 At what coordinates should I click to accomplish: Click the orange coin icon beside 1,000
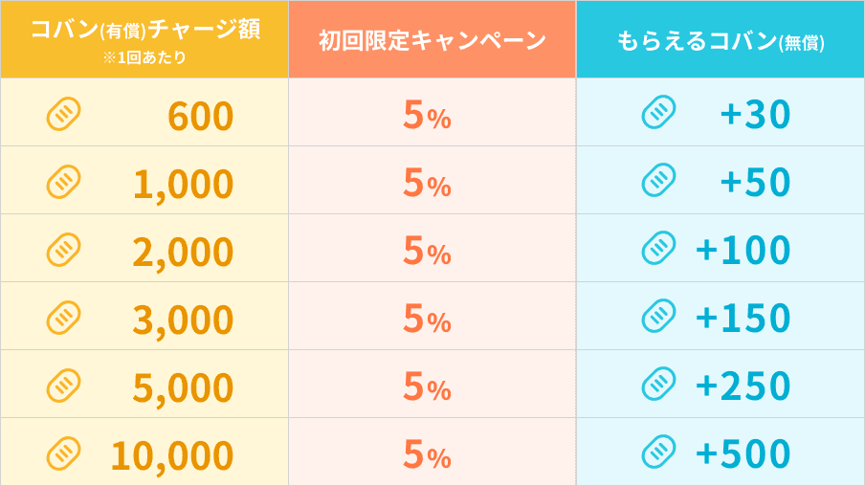pyautogui.click(x=63, y=182)
